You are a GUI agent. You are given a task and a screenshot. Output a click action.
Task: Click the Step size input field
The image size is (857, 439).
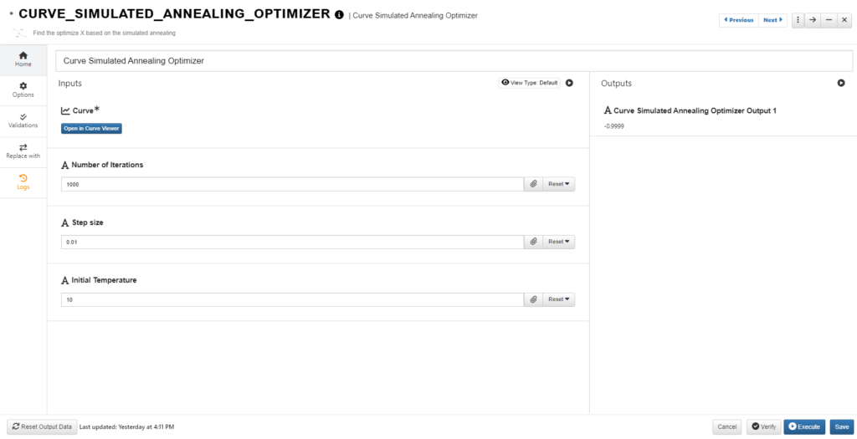pyautogui.click(x=293, y=242)
